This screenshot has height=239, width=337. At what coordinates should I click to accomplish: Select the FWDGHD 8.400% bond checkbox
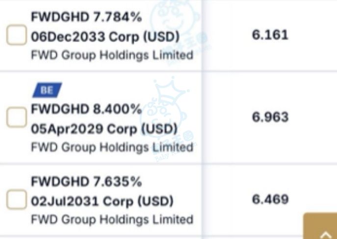point(17,117)
